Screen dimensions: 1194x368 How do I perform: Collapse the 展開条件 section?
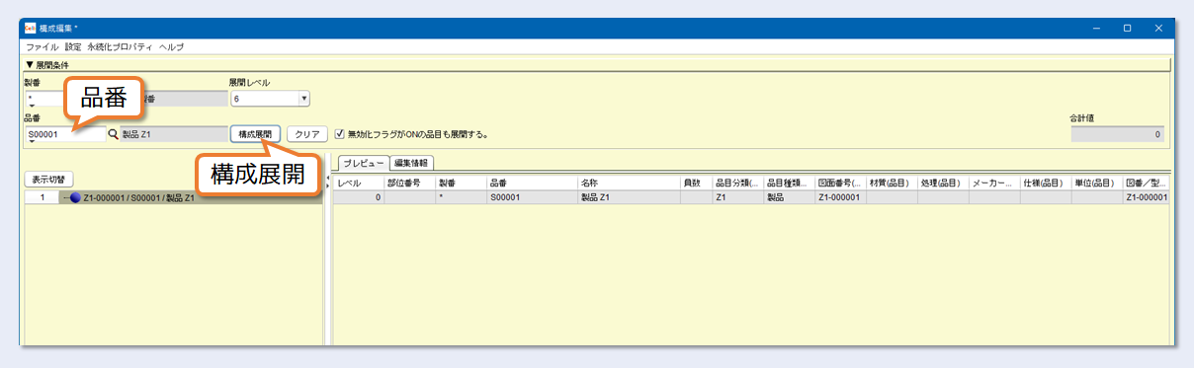[30, 65]
